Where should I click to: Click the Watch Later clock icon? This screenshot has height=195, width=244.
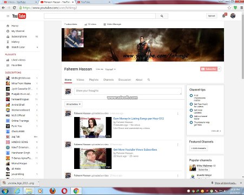8,47
